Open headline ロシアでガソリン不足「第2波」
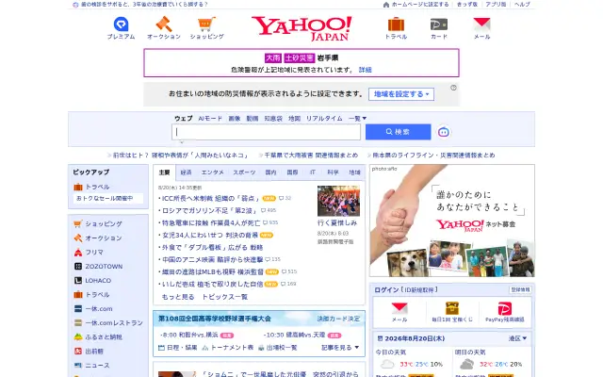Image resolution: width=603 pixels, height=377 pixels. [209, 210]
